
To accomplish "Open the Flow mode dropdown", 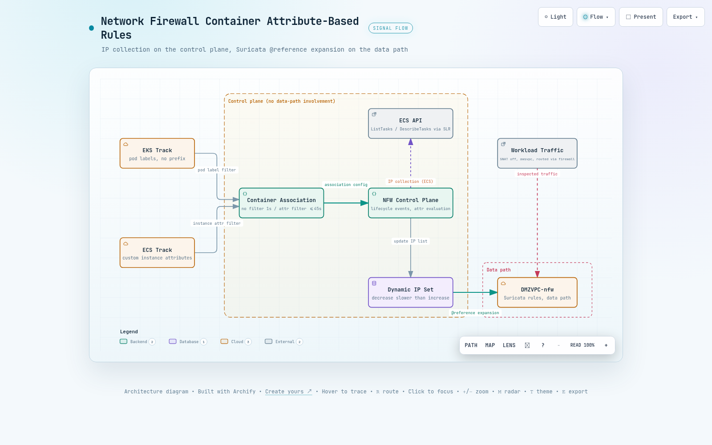I will (596, 17).
